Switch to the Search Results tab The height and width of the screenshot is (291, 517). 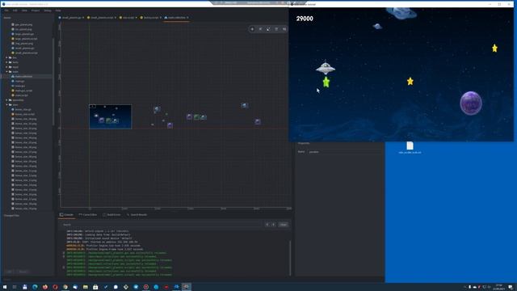pyautogui.click(x=137, y=215)
